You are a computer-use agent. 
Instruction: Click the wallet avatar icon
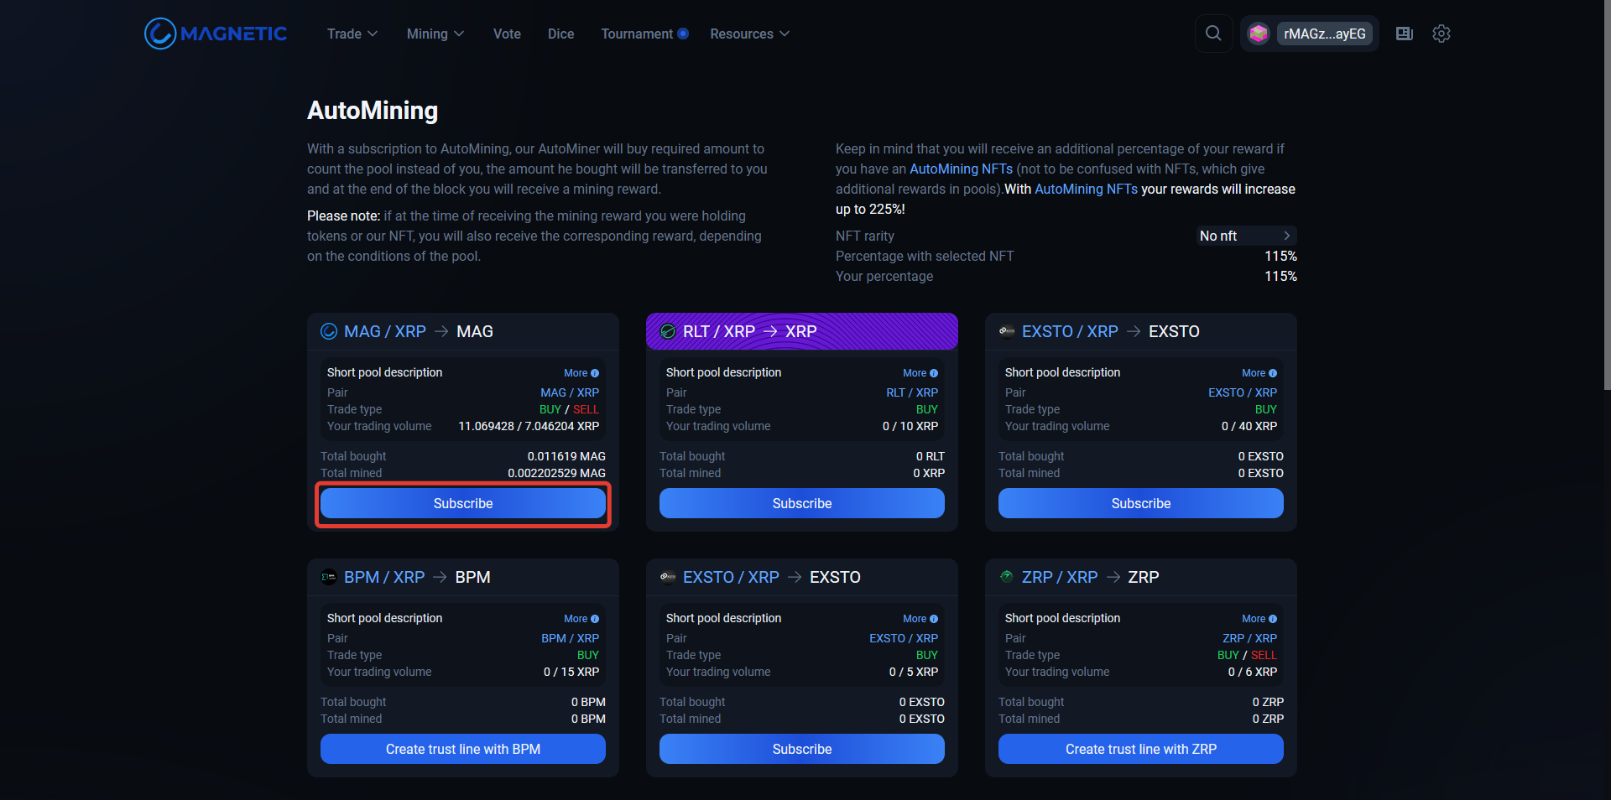pos(1258,34)
